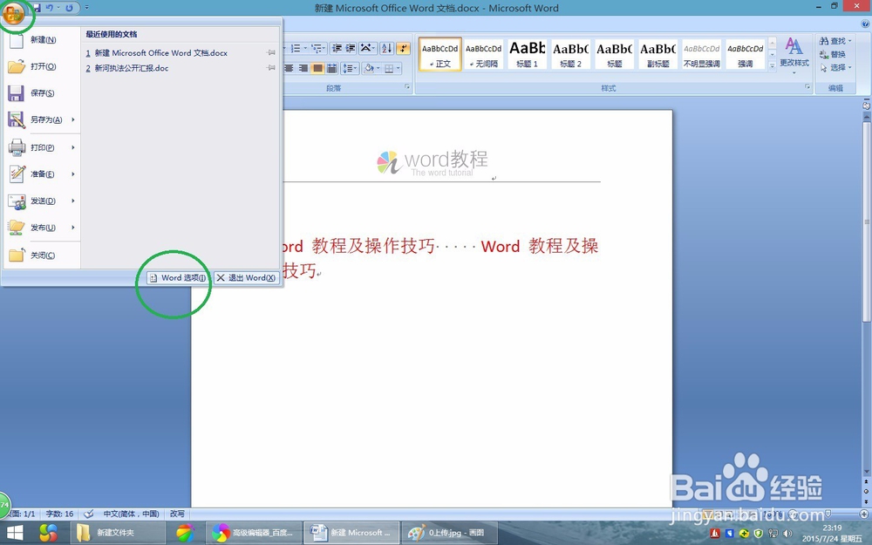
Task: Pin the 新建 Microsoft Office Word 文档.docx entry
Action: click(271, 53)
